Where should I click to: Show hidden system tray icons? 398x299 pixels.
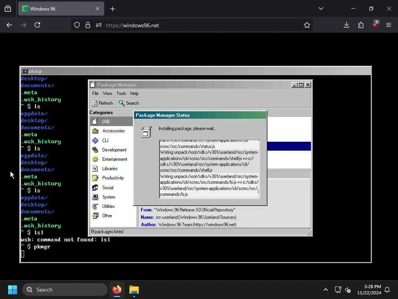tap(326, 290)
